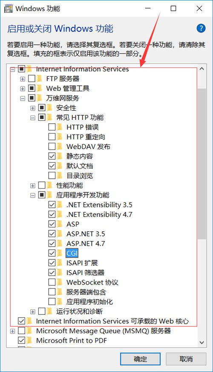The image size is (213, 372).
Task: Click the scrollbar down arrow
Action: coord(202,342)
